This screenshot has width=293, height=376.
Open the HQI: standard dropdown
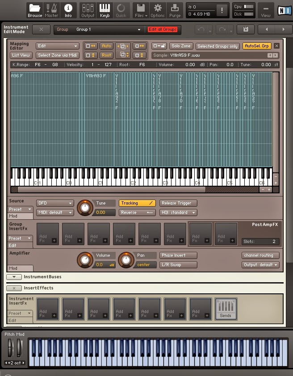tap(178, 213)
